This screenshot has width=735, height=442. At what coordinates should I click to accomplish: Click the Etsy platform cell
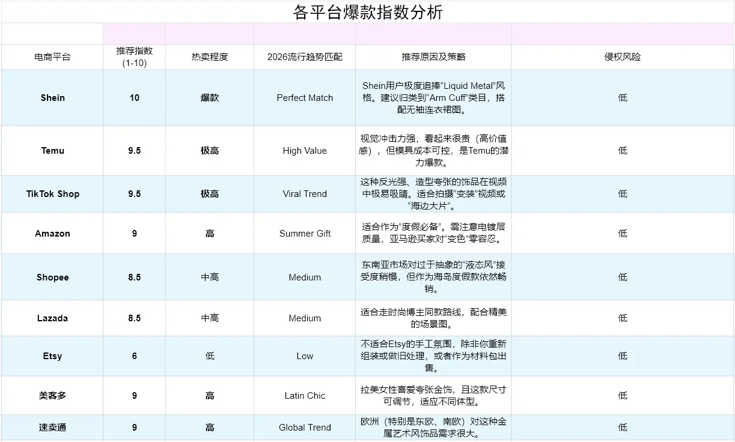coord(52,356)
